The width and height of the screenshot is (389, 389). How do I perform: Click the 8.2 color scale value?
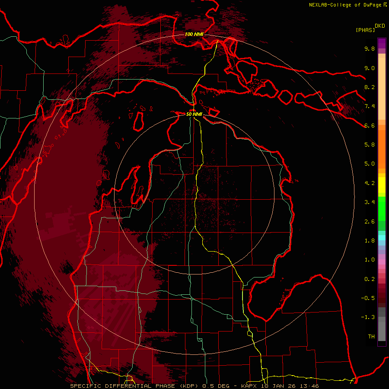pyautogui.click(x=370, y=87)
